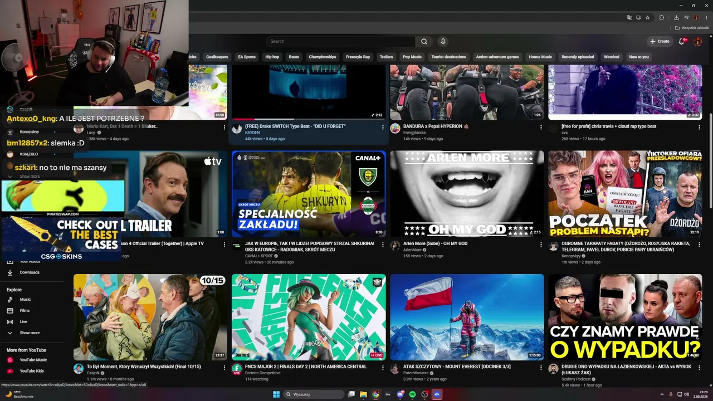Start voice search with the microphone icon
The width and height of the screenshot is (713, 401).
tap(443, 41)
